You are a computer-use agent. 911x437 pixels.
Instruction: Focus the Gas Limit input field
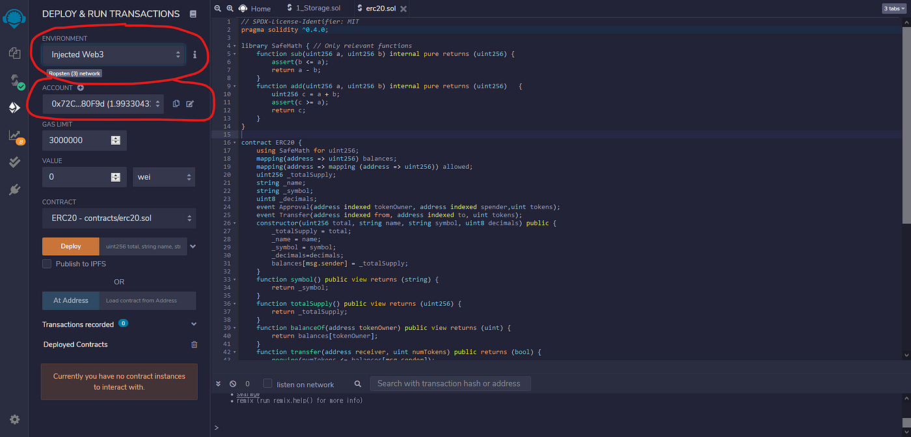coord(84,140)
